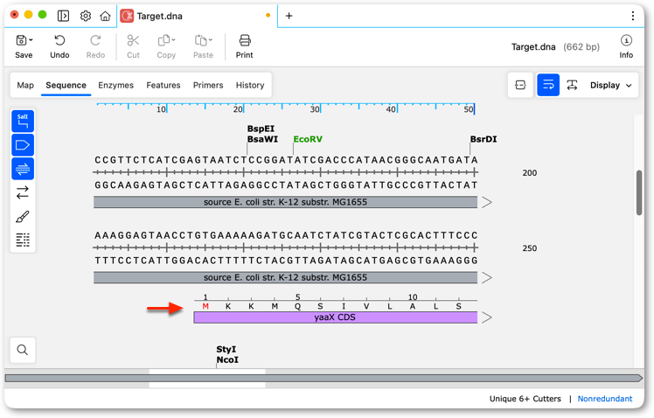This screenshot has height=418, width=654.
Task: Click the BsaWI enzyme label
Action: (262, 139)
